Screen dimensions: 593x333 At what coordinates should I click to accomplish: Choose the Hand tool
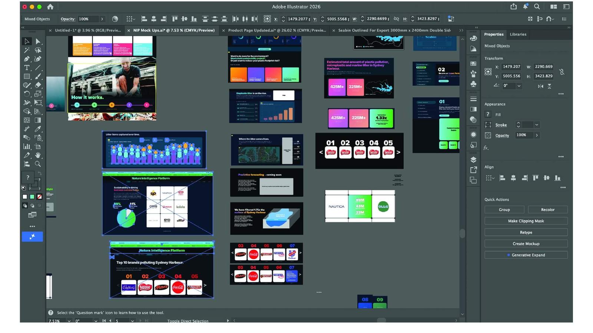38,155
